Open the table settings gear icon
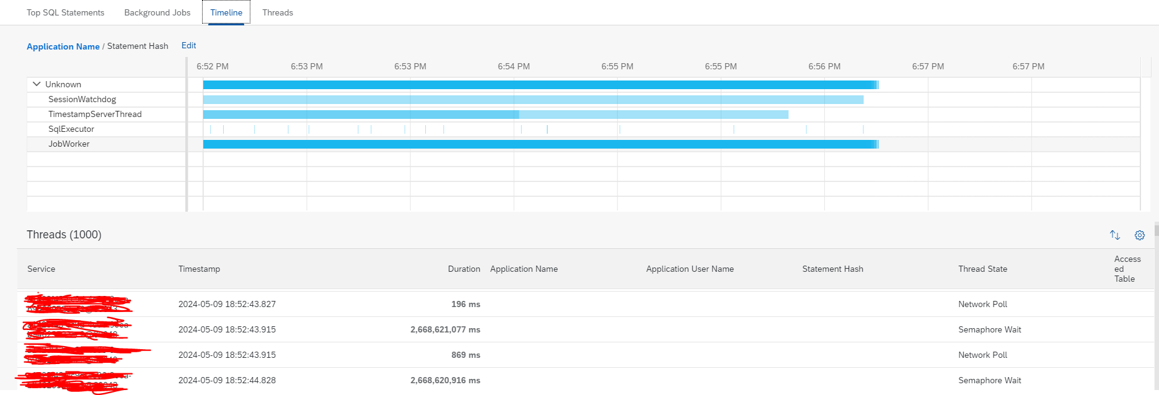Screen dimensions: 1159x395 [1140, 235]
